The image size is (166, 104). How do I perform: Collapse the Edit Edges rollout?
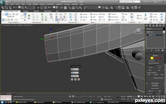(x=155, y=85)
